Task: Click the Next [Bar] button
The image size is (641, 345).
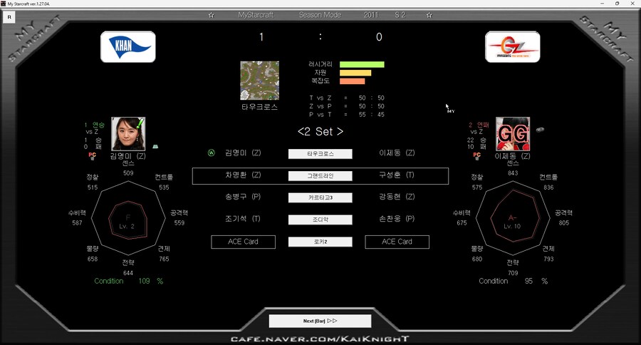Action: tap(320, 321)
